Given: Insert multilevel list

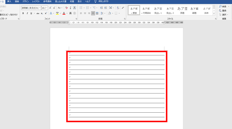Looking at the screenshot, I should pos(94,8).
